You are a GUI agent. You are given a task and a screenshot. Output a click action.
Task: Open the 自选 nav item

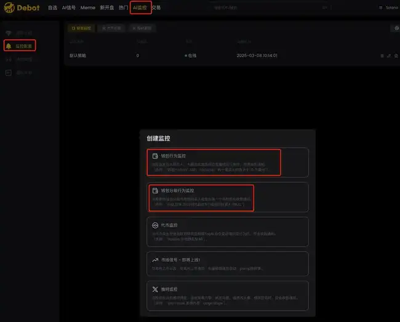point(52,7)
